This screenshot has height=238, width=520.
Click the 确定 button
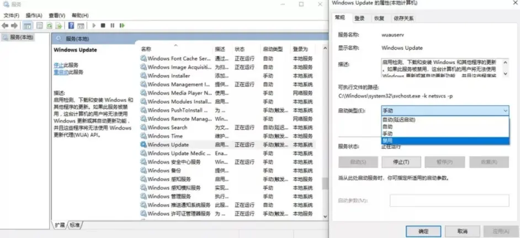[423, 231]
